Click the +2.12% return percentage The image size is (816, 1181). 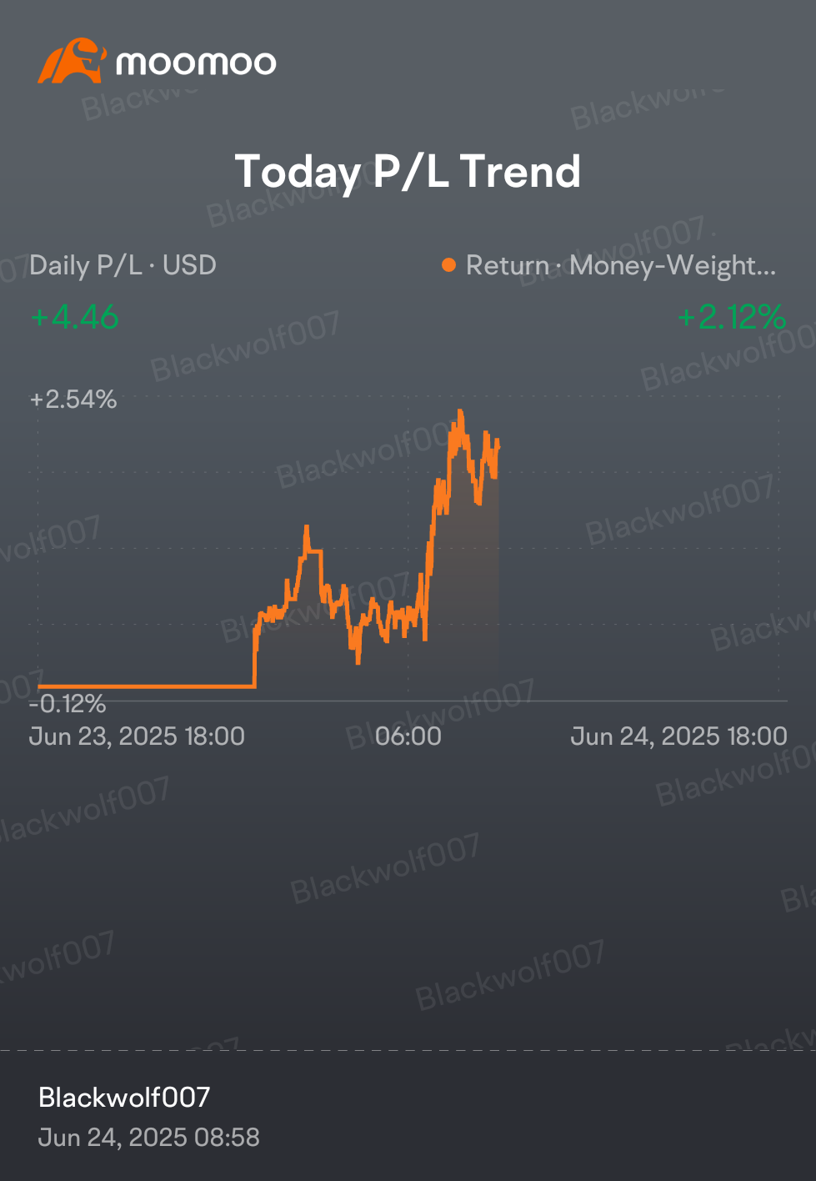732,317
